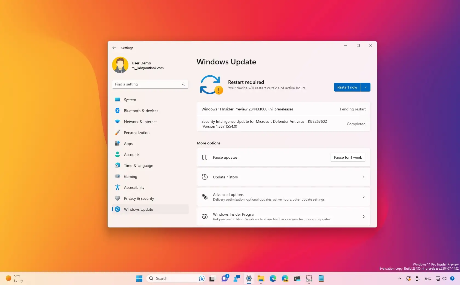This screenshot has height=285, width=460.
Task: Focus the Find a setting search box
Action: (x=150, y=84)
